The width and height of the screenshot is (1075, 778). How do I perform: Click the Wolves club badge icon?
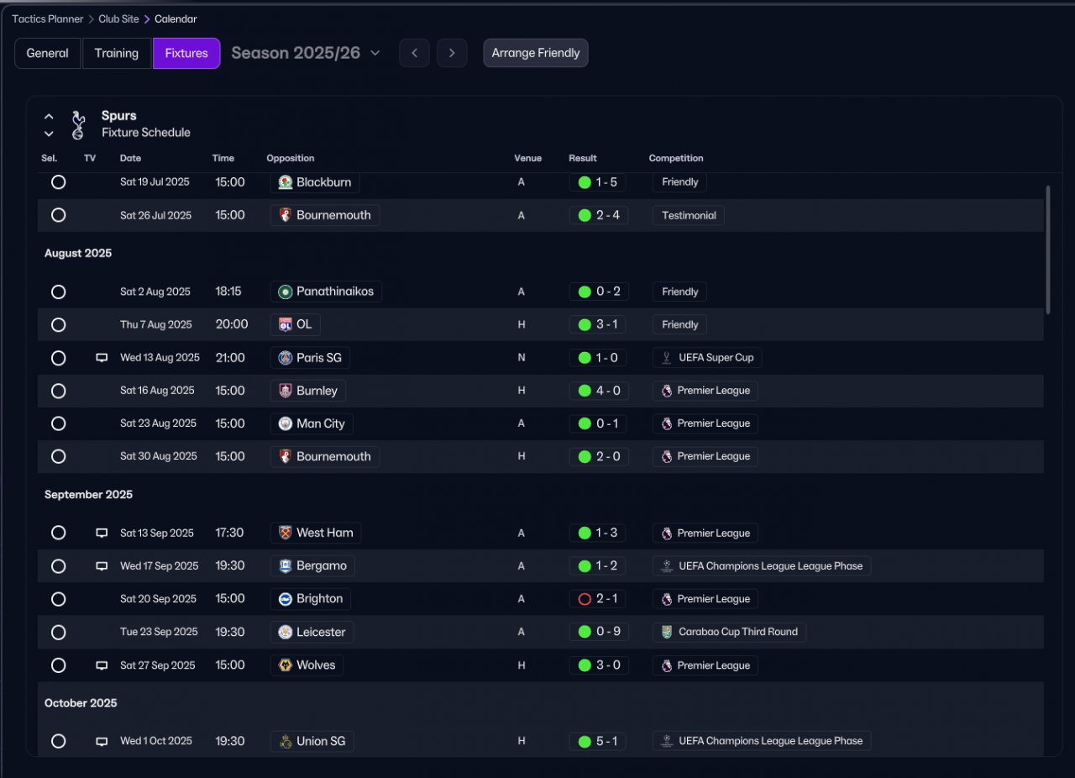pyautogui.click(x=286, y=665)
